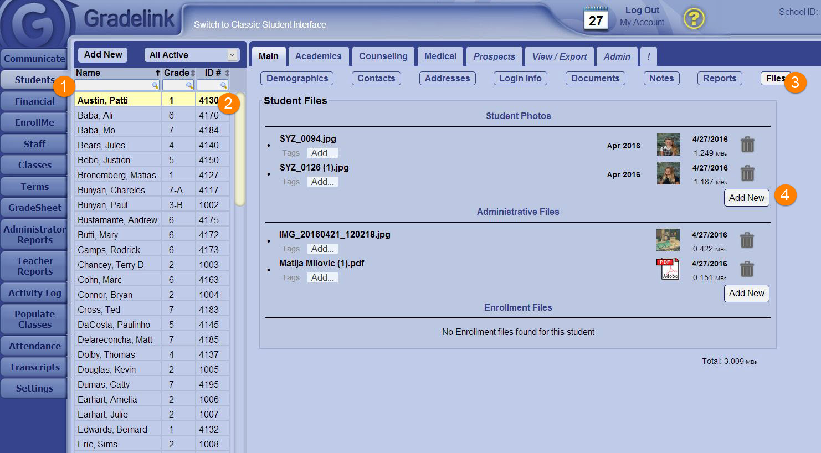Sort student list by Grade column arrows
This screenshot has height=453, width=821.
[193, 73]
